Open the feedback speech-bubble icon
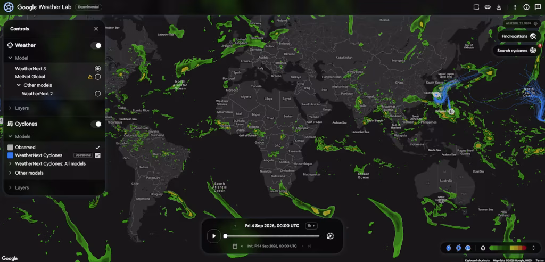The image size is (545, 262). point(538,7)
